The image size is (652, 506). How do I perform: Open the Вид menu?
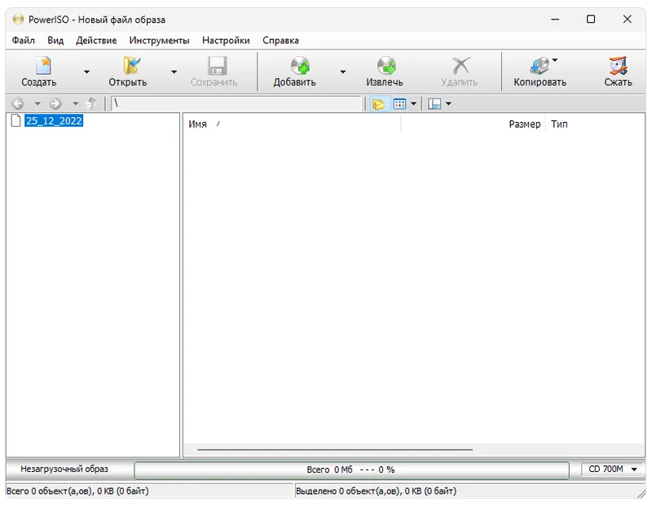click(x=55, y=40)
